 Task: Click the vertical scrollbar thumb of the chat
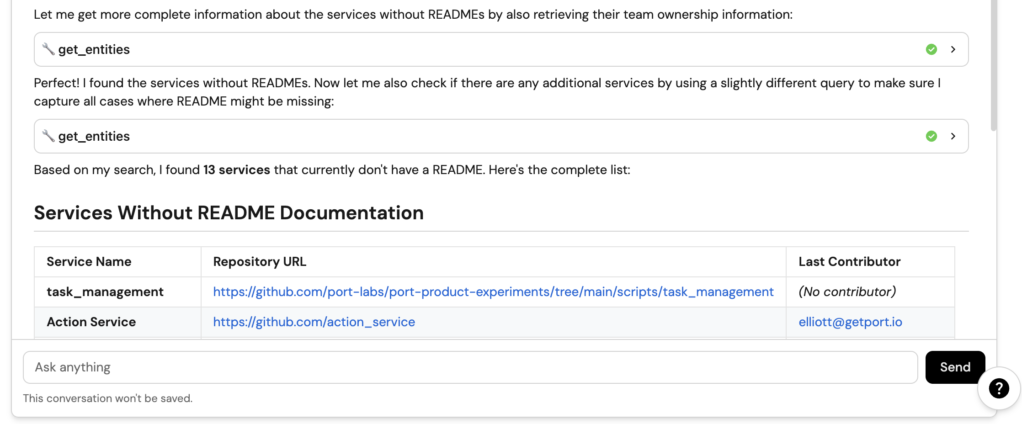point(993,64)
